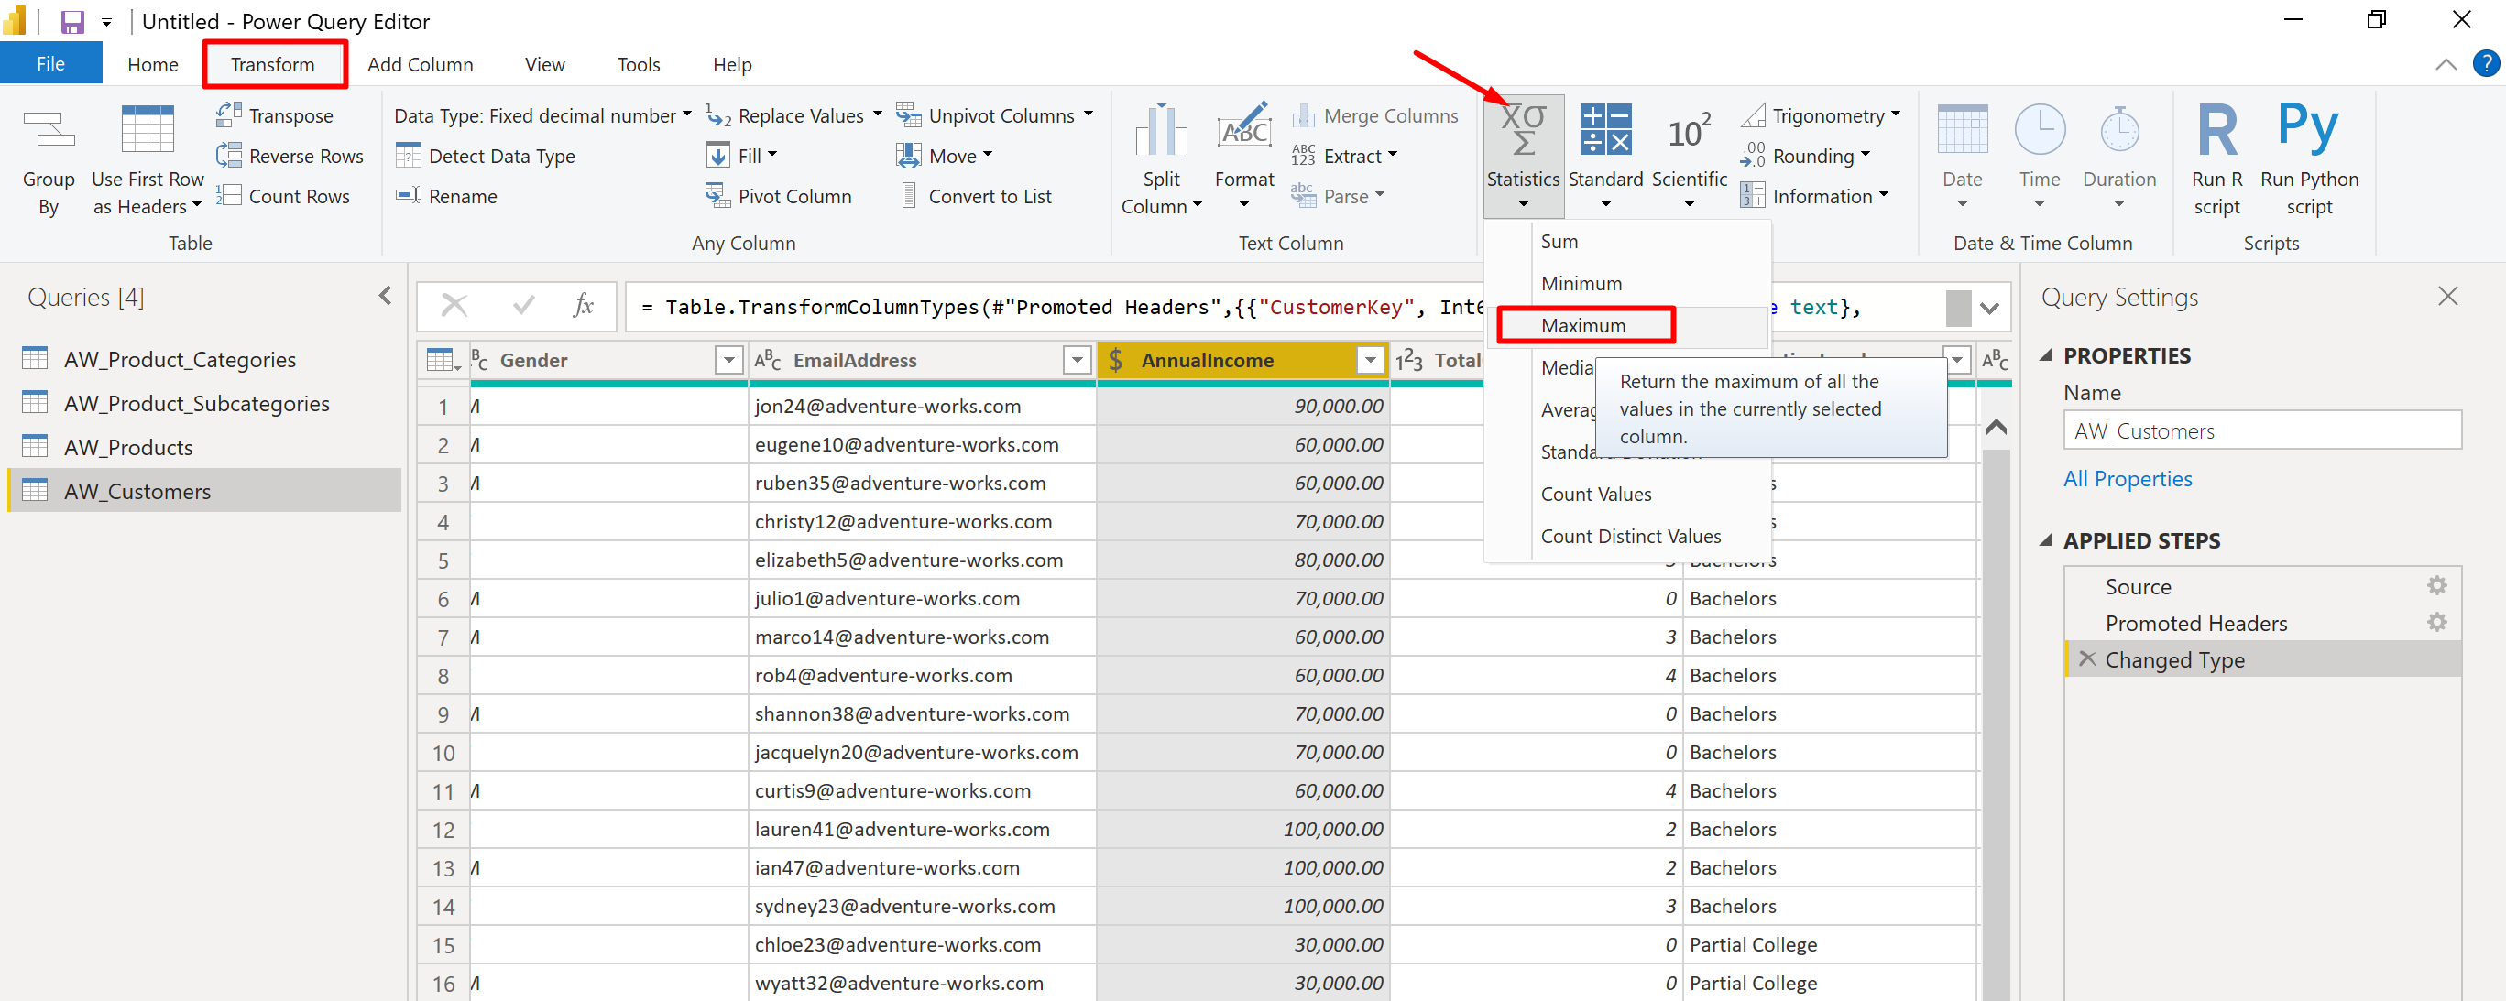Viewport: 2506px width, 1001px height.
Task: Expand the formula bar
Action: [1989, 308]
